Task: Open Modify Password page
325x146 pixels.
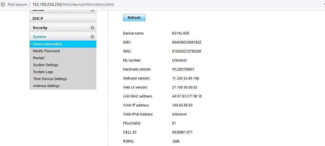Action: coord(46,51)
